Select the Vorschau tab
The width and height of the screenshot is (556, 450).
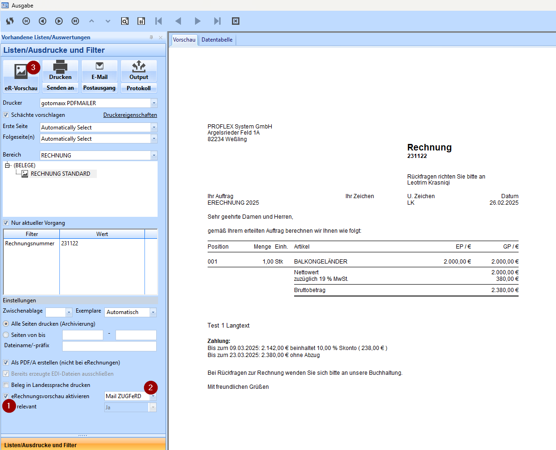(x=184, y=40)
